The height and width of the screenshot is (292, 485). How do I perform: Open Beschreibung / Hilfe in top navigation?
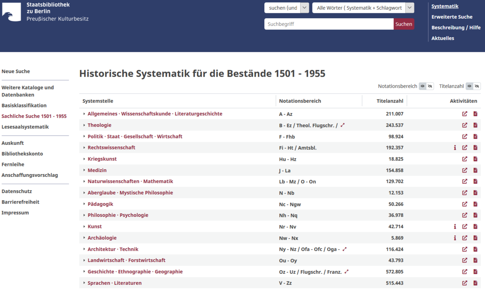pyautogui.click(x=456, y=27)
